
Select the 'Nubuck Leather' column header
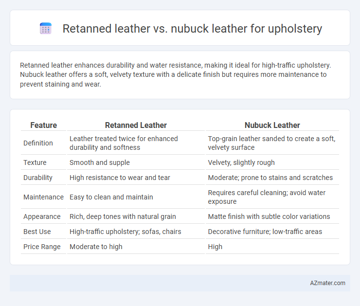coord(272,125)
